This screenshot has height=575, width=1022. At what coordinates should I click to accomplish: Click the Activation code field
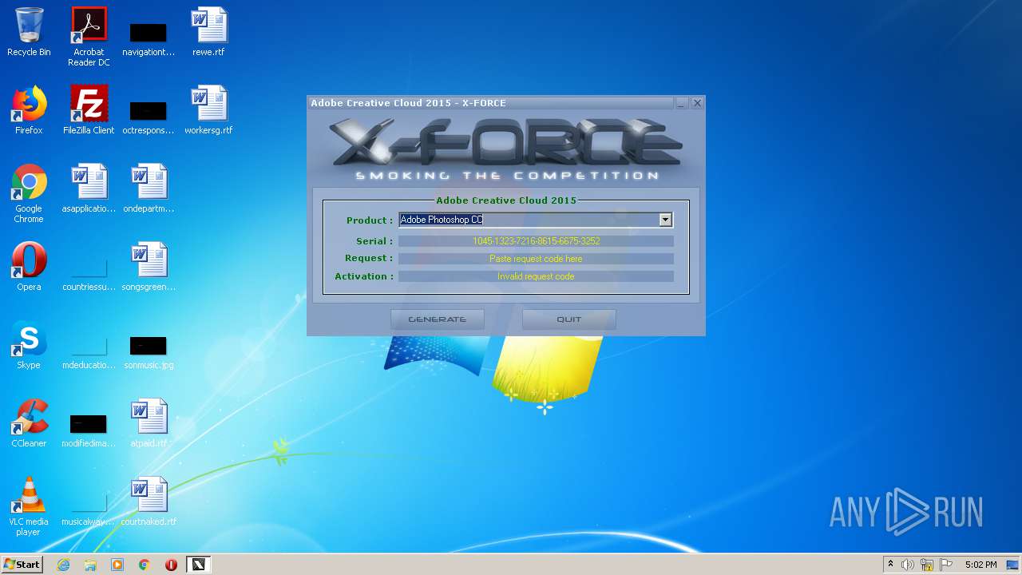coord(536,276)
